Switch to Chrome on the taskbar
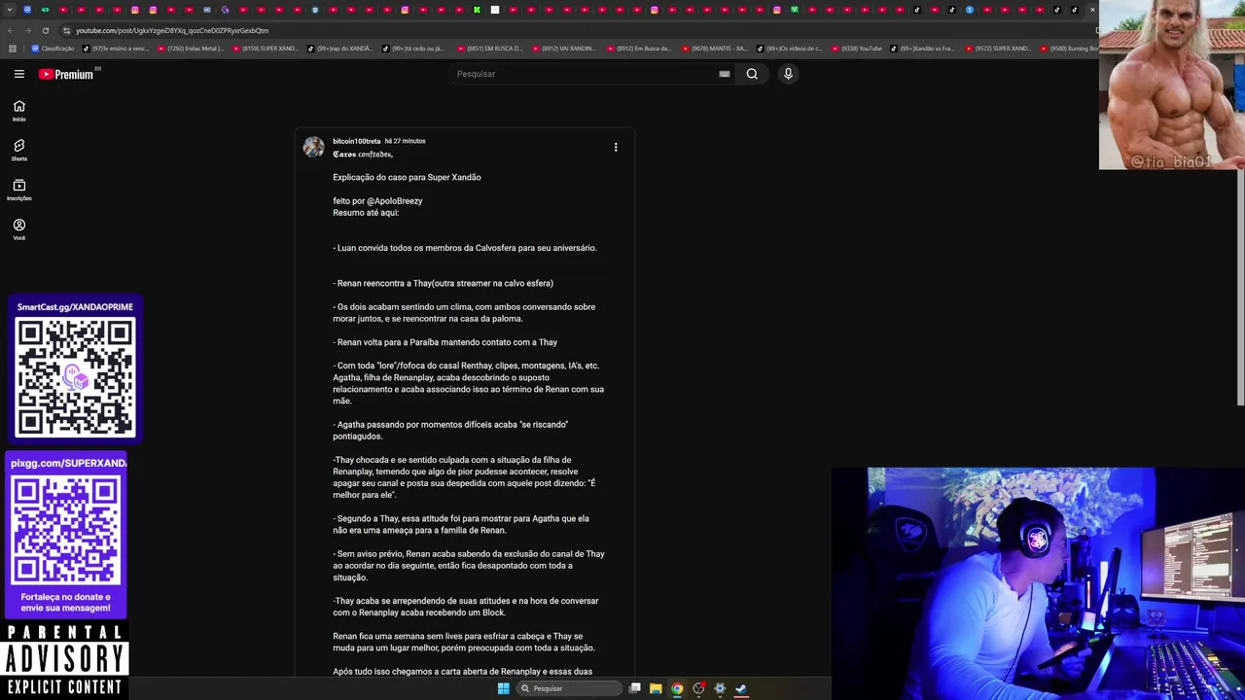This screenshot has height=700, width=1245. (x=677, y=688)
